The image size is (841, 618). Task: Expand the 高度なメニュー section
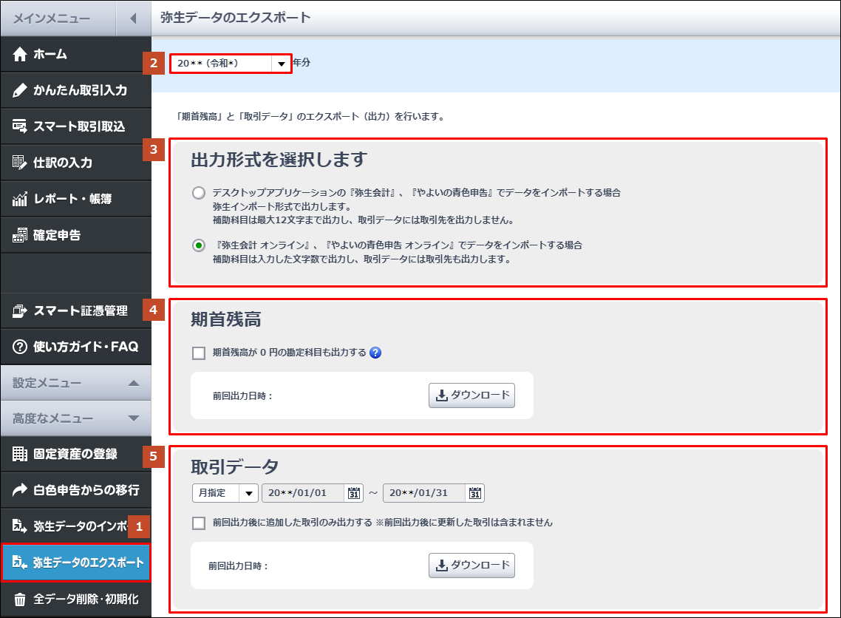coord(75,418)
